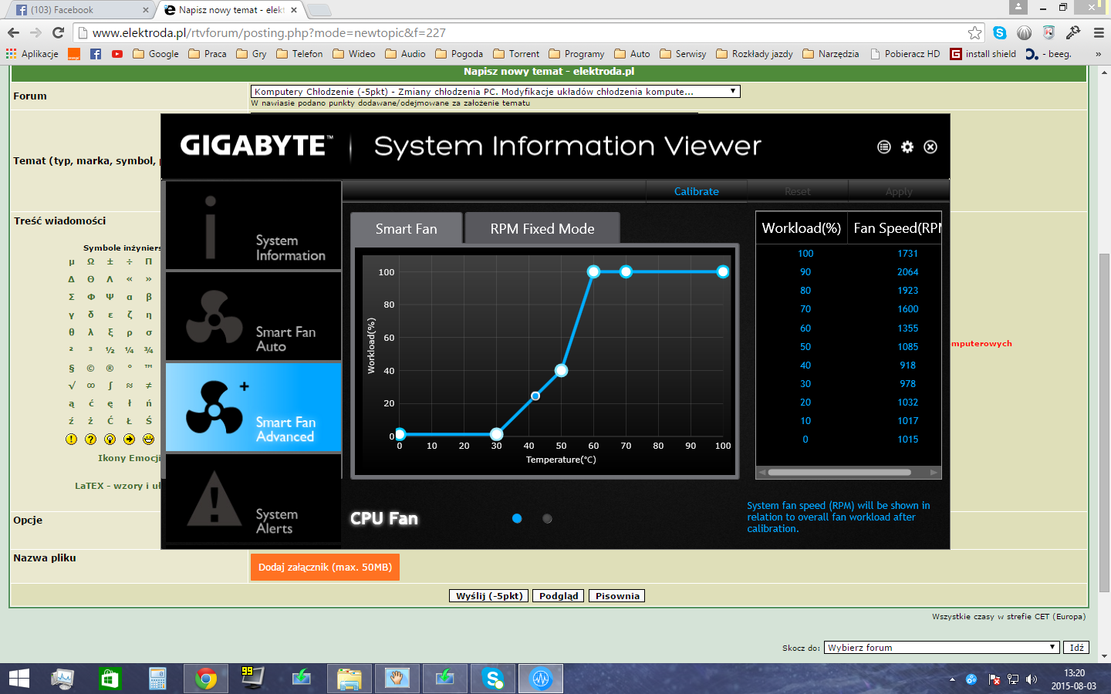Insert the ∞ infinity symbol
The width and height of the screenshot is (1111, 694).
[x=90, y=386]
